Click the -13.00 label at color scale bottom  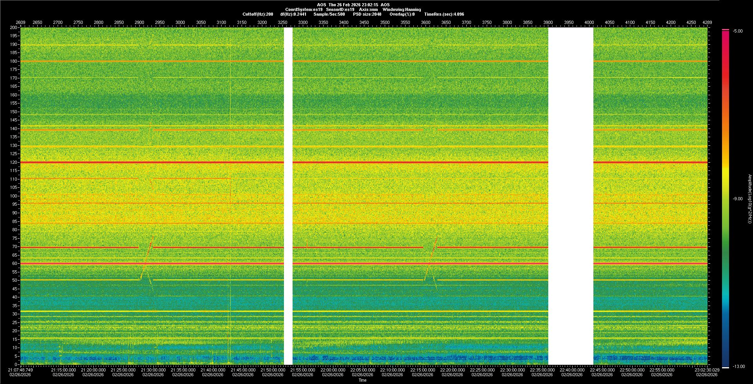pyautogui.click(x=739, y=366)
